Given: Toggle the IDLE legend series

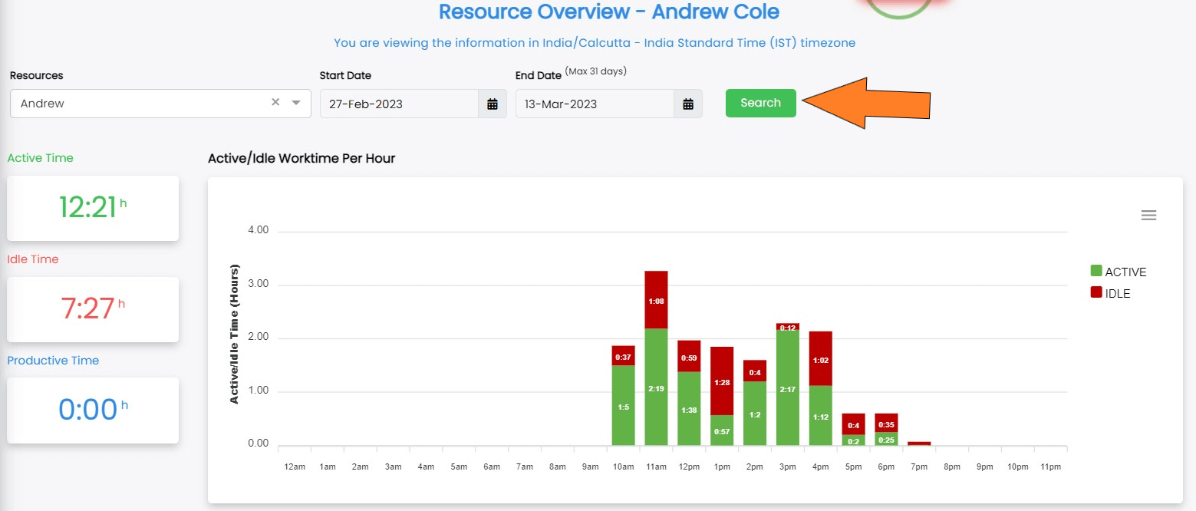Looking at the screenshot, I should pyautogui.click(x=1117, y=293).
